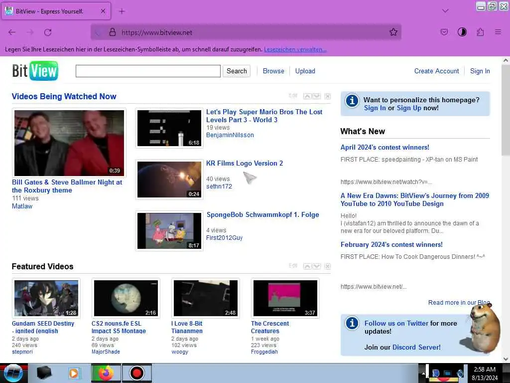Click the address bar URL
Image resolution: width=510 pixels, height=383 pixels.
157,32
